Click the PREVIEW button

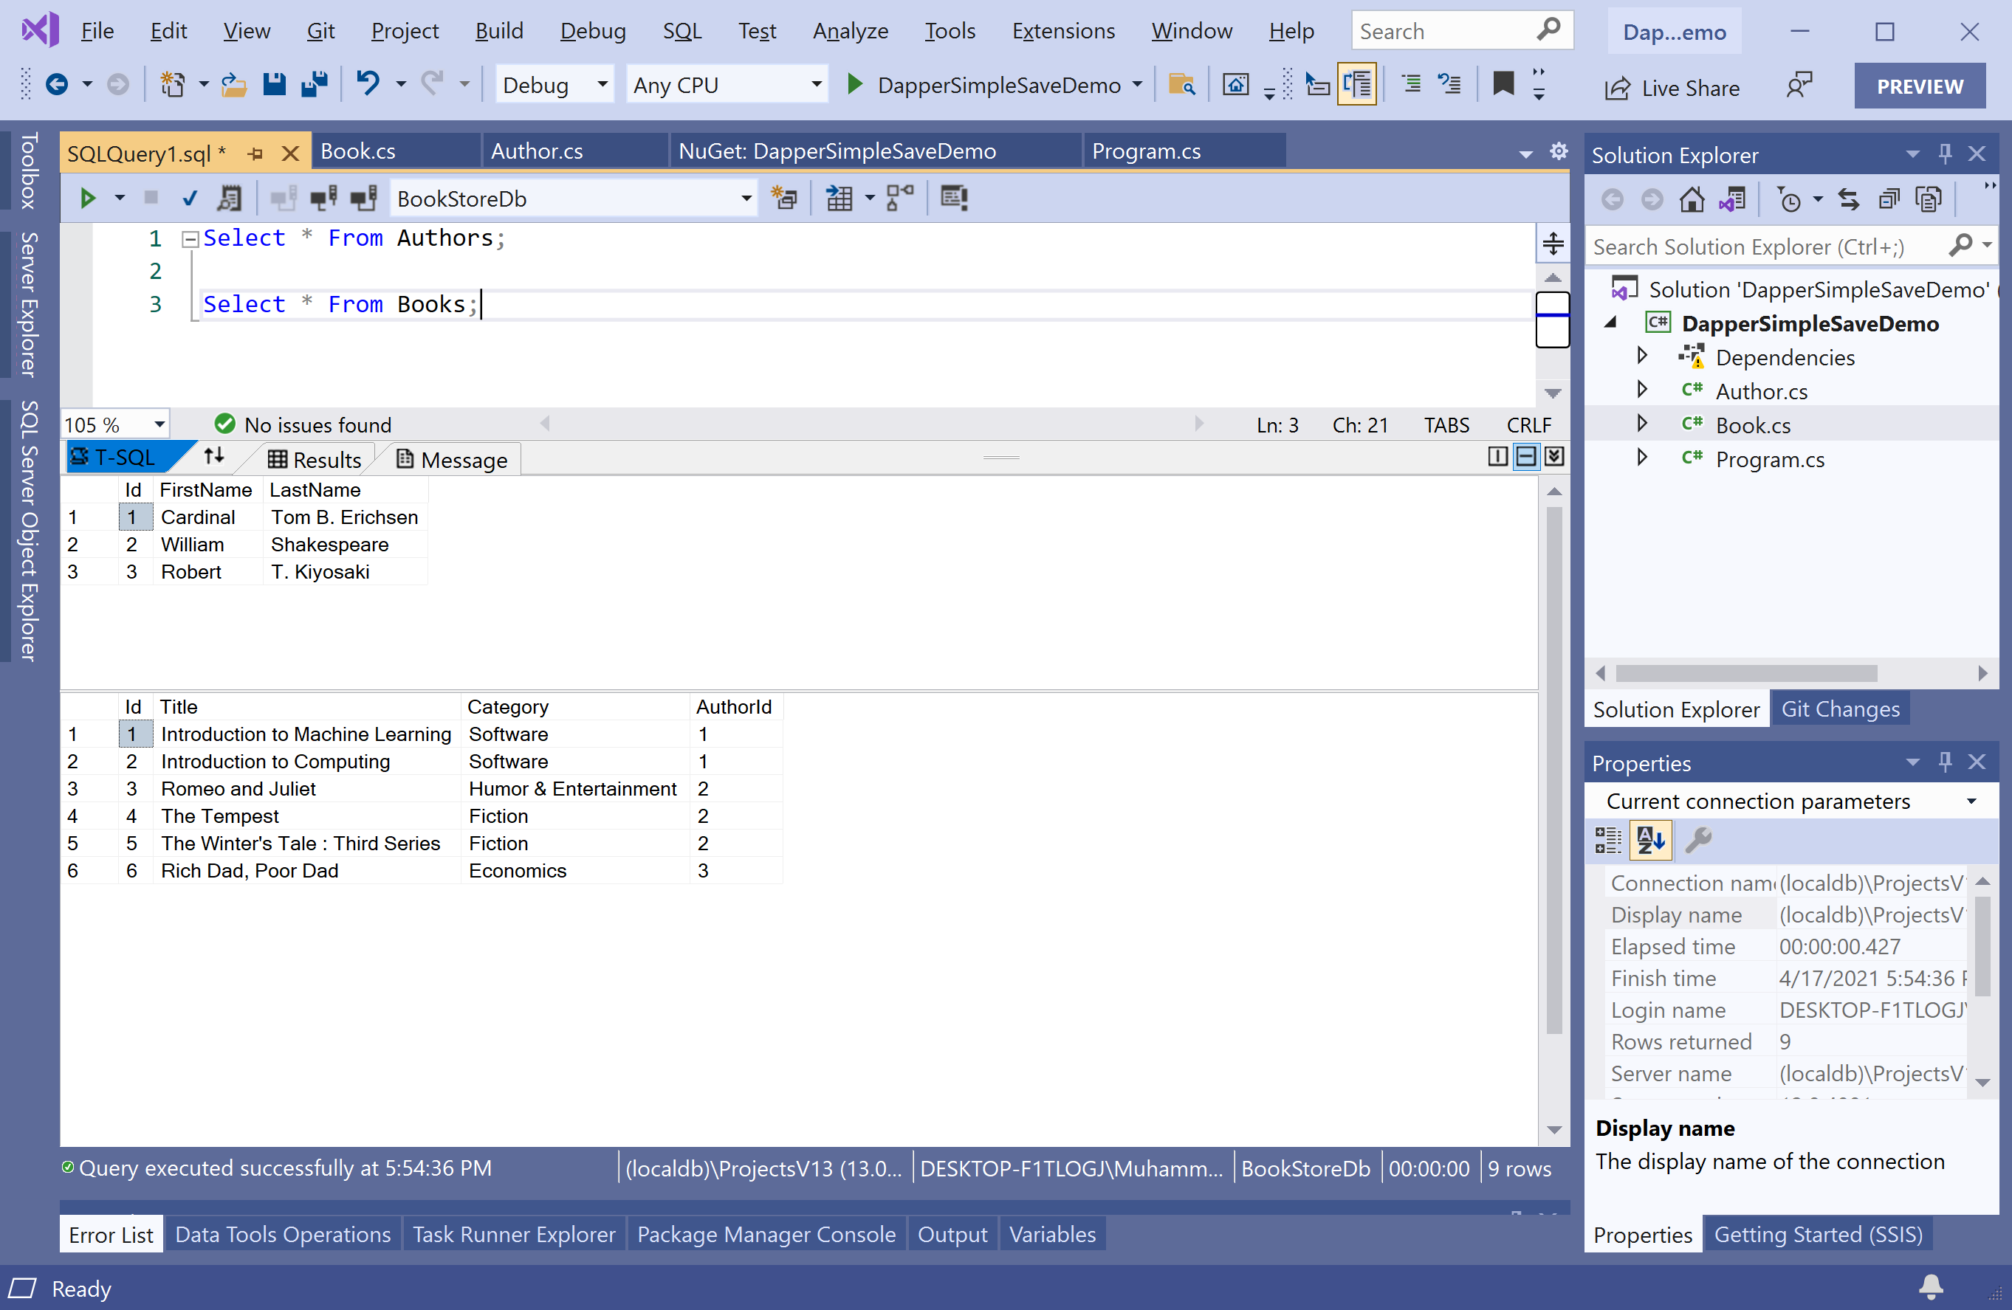pyautogui.click(x=1919, y=86)
